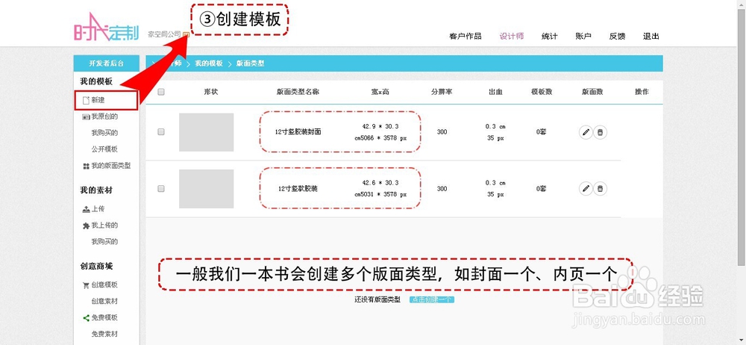
Task: Click the 版面数 column header
Action: pyautogui.click(x=593, y=92)
